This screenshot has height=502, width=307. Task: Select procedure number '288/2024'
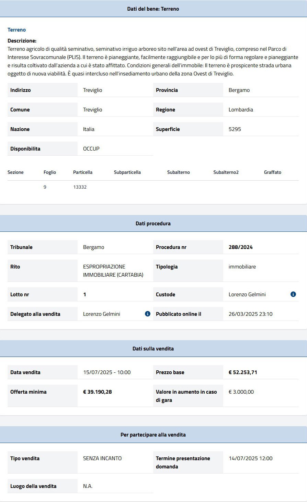[241, 247]
